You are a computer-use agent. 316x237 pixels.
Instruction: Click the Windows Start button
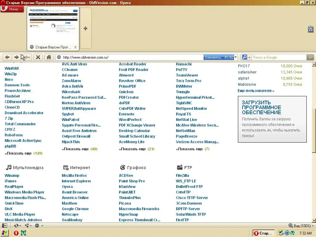[x=4, y=233]
